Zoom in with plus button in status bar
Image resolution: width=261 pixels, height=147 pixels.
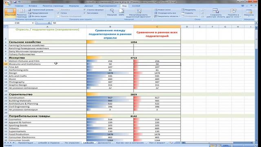click(255, 146)
